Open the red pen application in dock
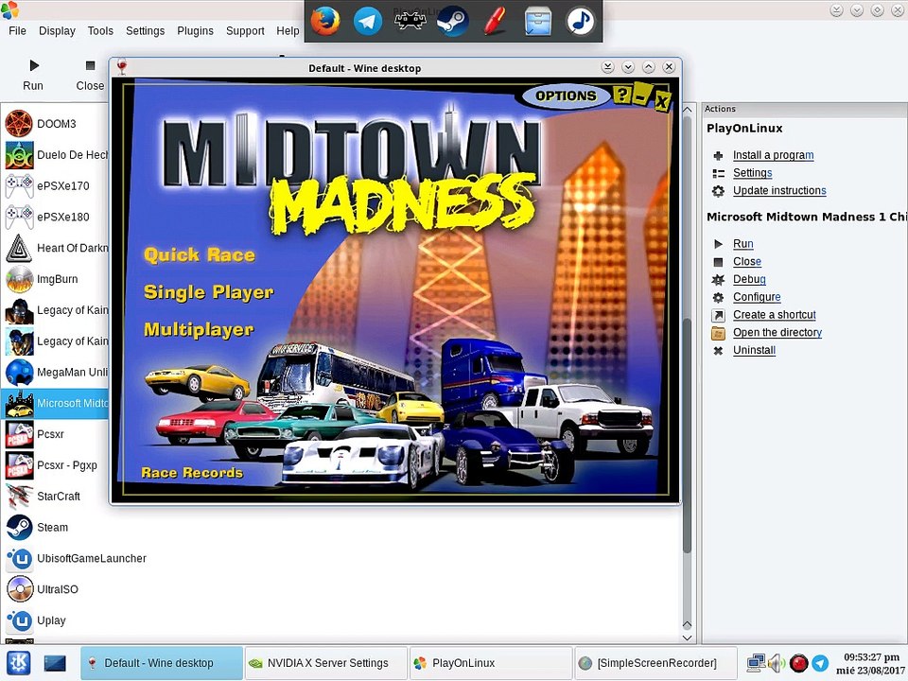 coord(495,21)
